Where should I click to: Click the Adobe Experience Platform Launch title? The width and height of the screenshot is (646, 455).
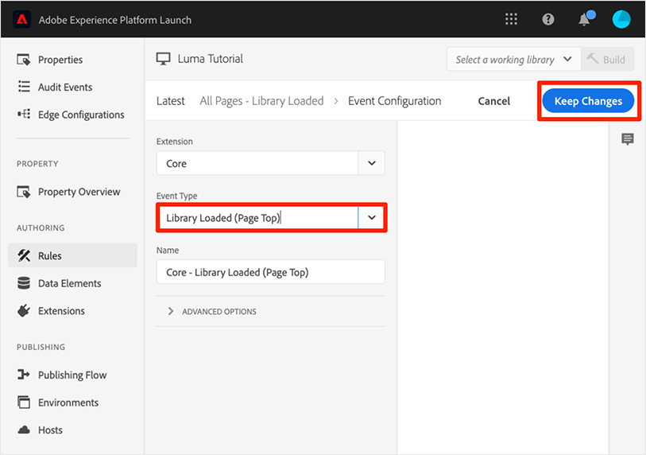pos(115,20)
